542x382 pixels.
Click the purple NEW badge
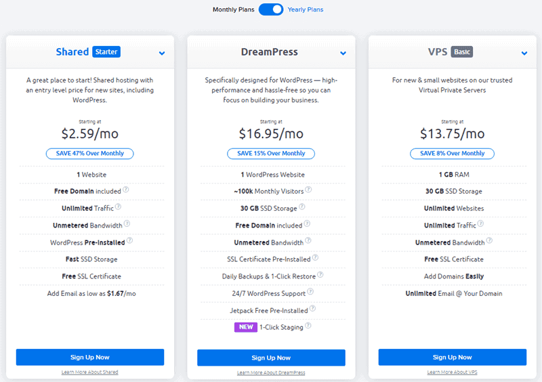click(246, 327)
